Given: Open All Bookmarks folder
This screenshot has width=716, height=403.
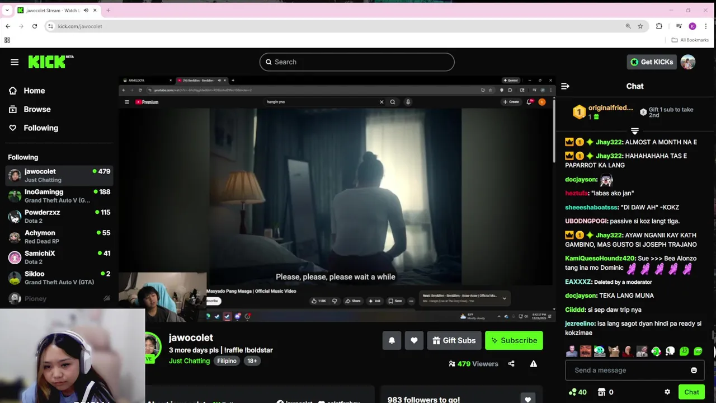Looking at the screenshot, I should coord(690,40).
